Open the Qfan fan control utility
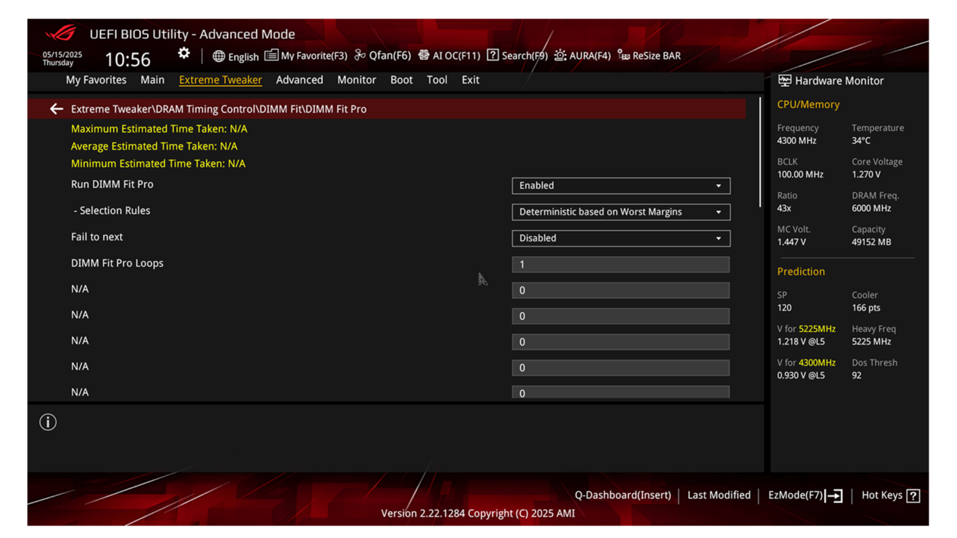 click(382, 55)
